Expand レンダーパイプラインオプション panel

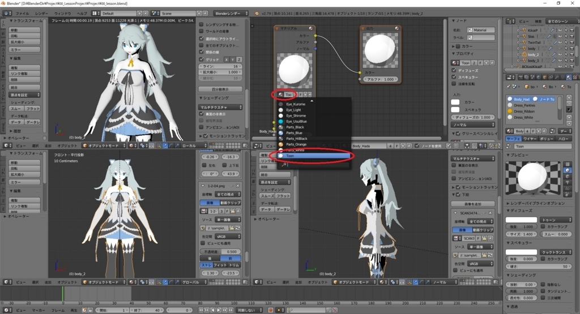tap(537, 203)
